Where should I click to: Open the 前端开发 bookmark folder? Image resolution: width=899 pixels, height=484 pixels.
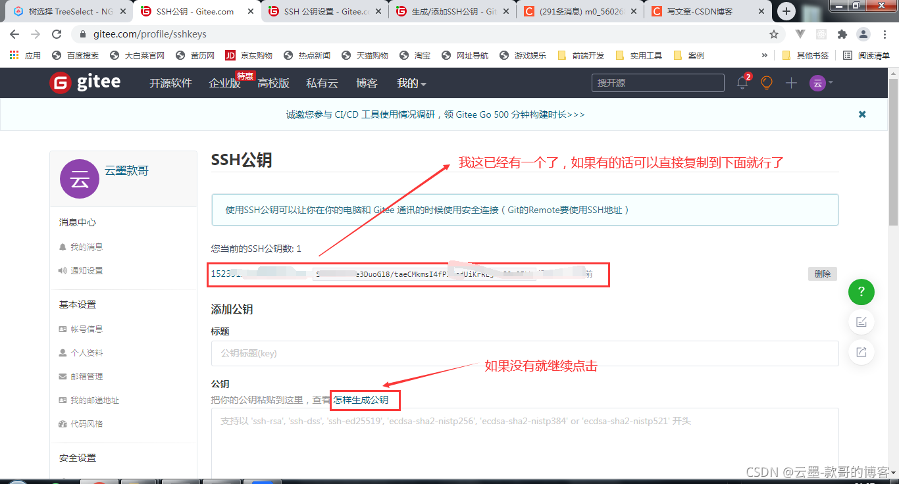(x=580, y=56)
